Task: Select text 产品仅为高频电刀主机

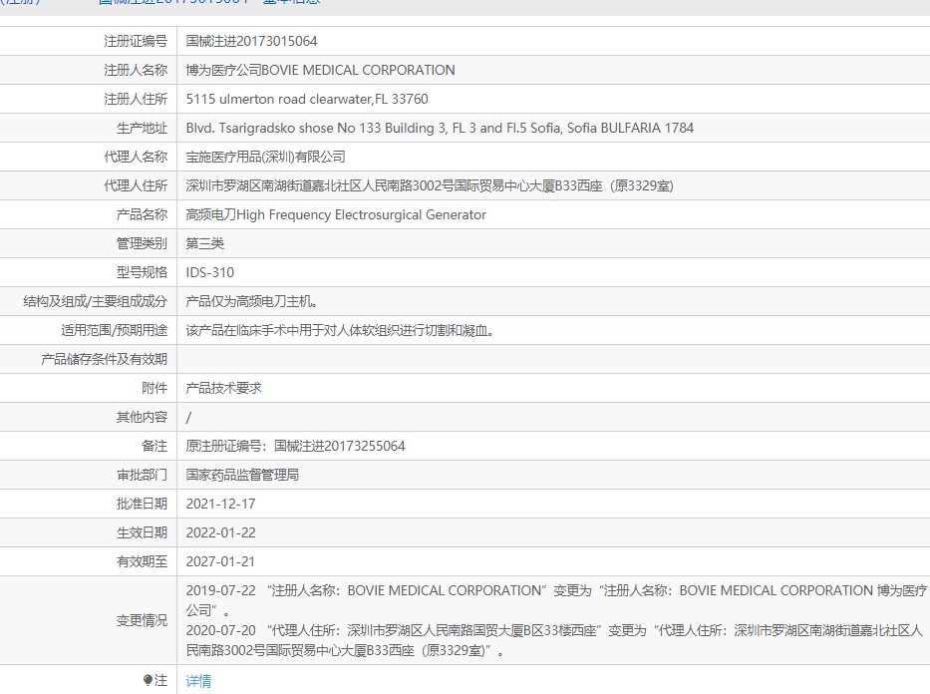Action: (x=251, y=301)
